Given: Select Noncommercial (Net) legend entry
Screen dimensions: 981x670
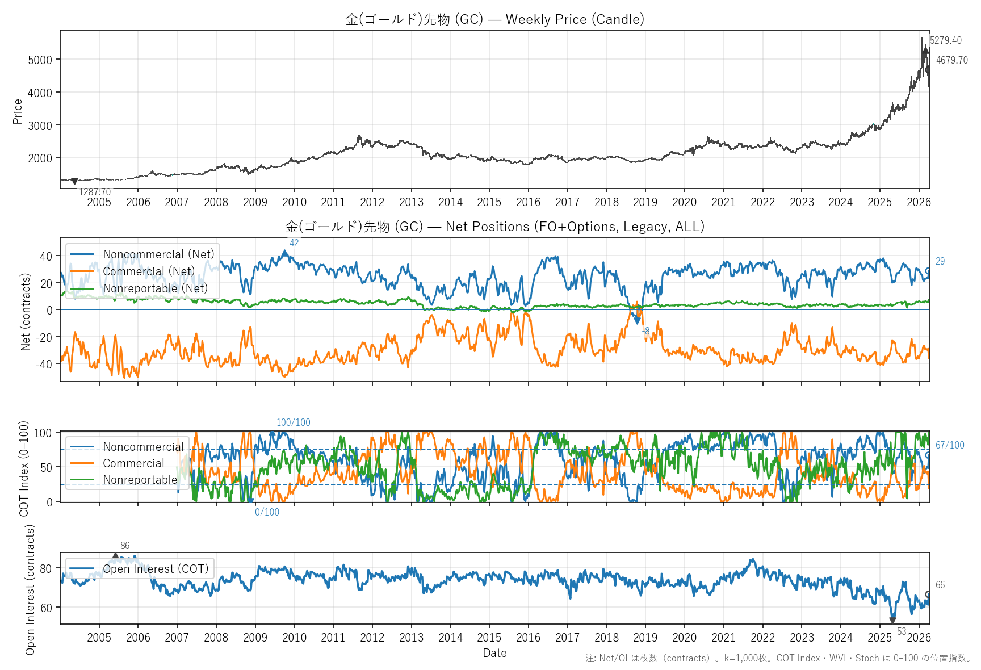Looking at the screenshot, I should point(158,254).
